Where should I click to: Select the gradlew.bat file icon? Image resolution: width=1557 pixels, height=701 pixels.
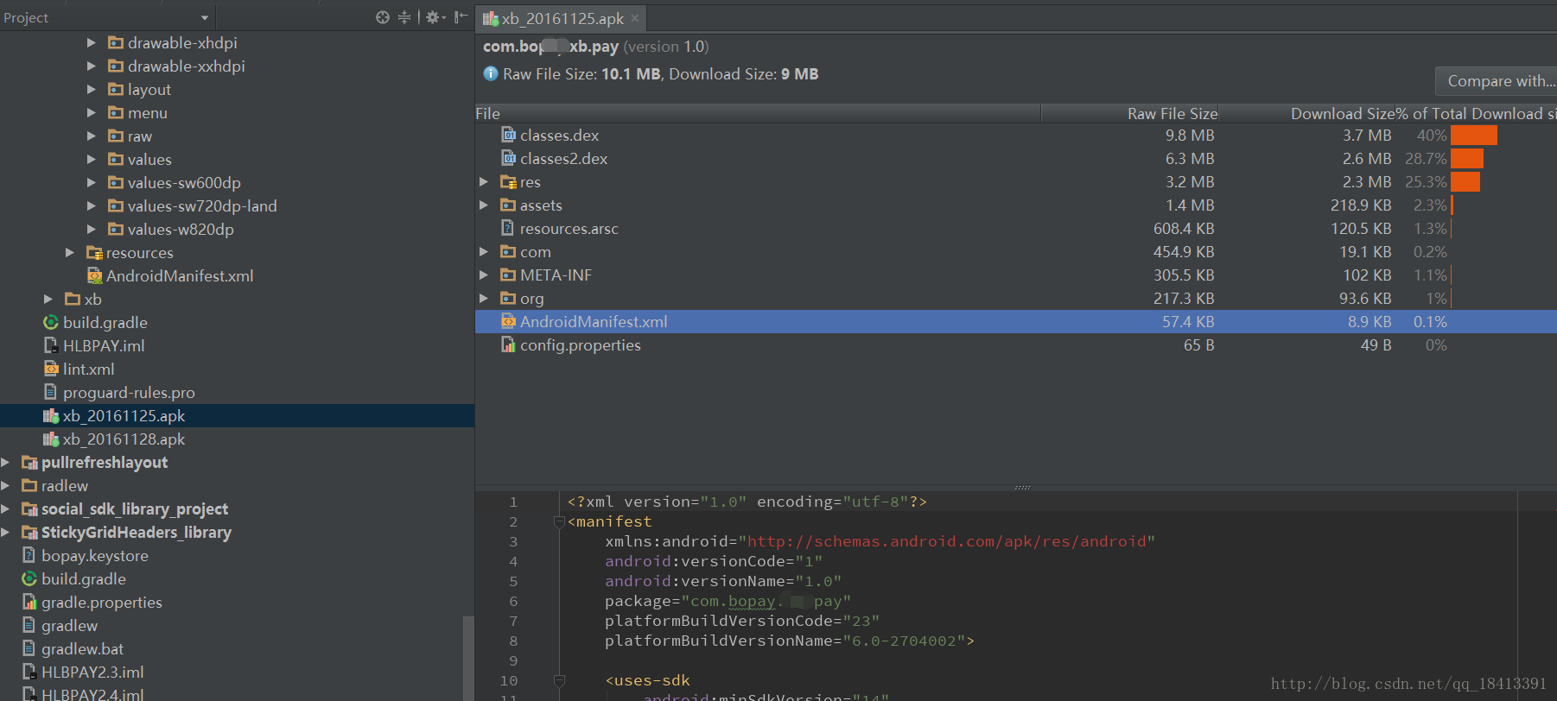[x=29, y=648]
